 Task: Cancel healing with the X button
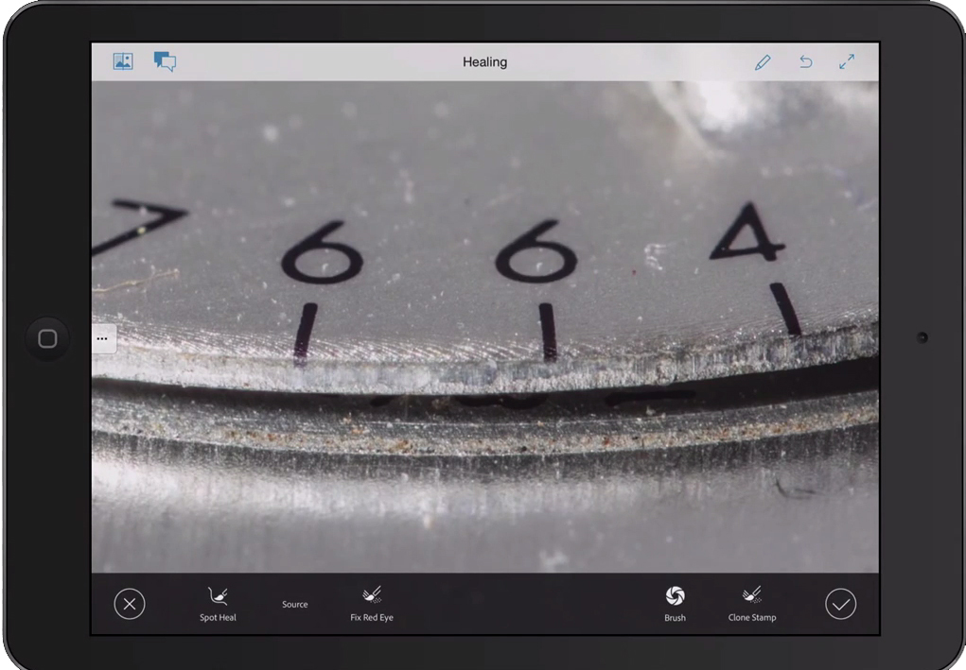[x=130, y=604]
